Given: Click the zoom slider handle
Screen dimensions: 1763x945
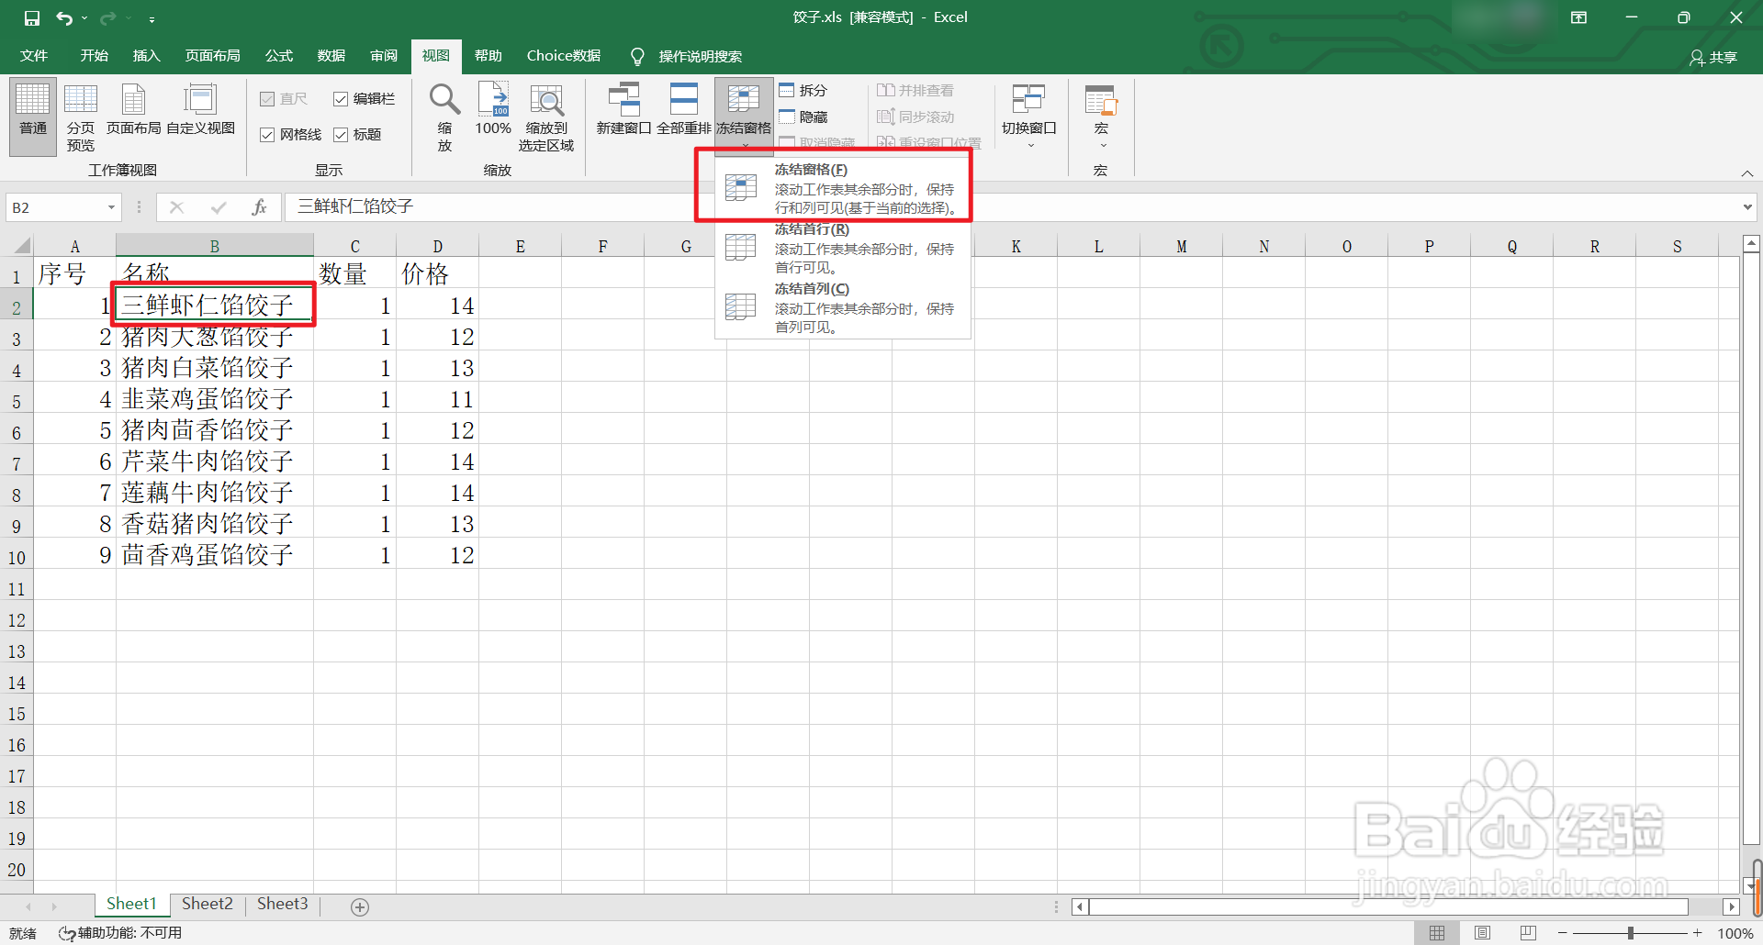Looking at the screenshot, I should [1631, 933].
